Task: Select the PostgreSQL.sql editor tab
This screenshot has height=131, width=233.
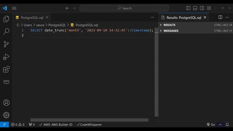Action: (x=32, y=18)
